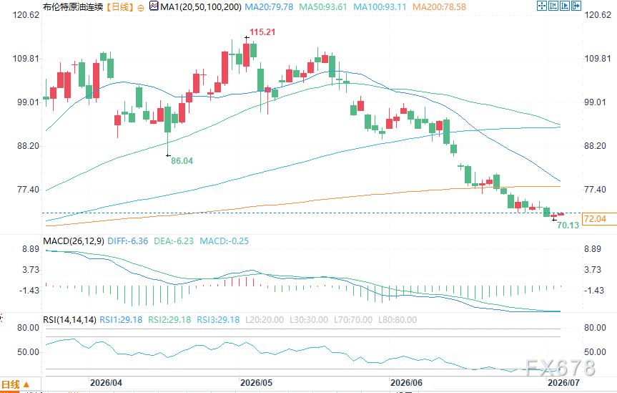Click the MACD(26,12,9) indicator title

coord(74,241)
